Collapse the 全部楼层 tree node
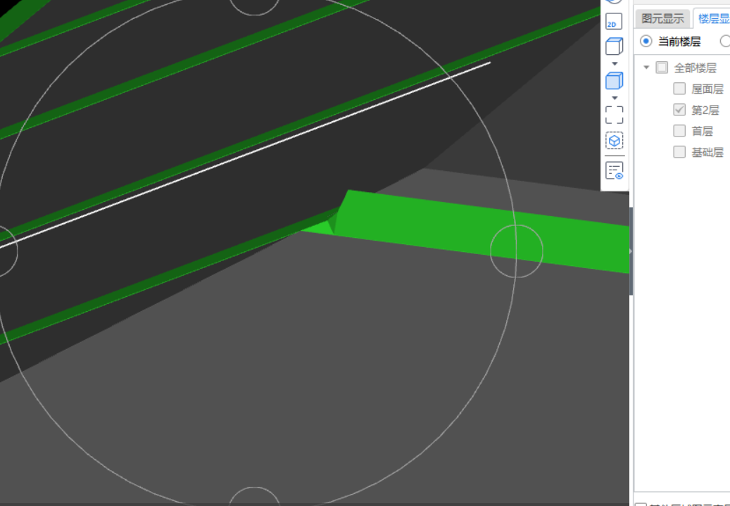Image resolution: width=730 pixels, height=506 pixels. tap(646, 68)
